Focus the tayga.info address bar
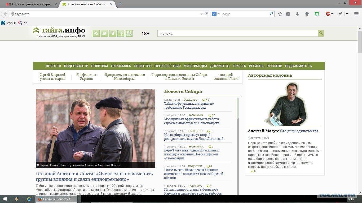 click(x=106, y=14)
